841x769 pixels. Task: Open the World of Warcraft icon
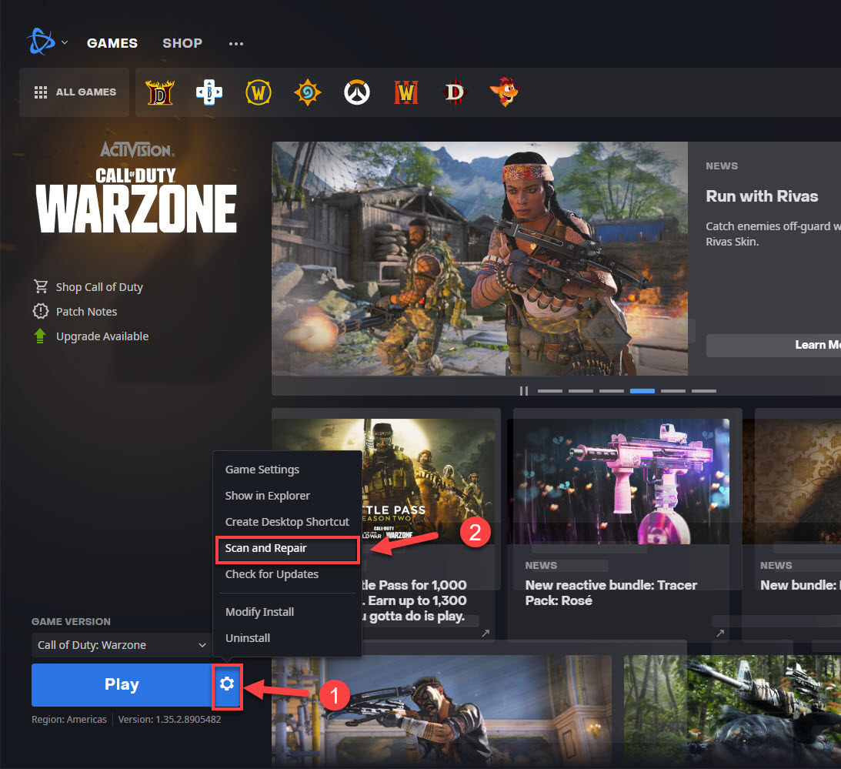[259, 92]
